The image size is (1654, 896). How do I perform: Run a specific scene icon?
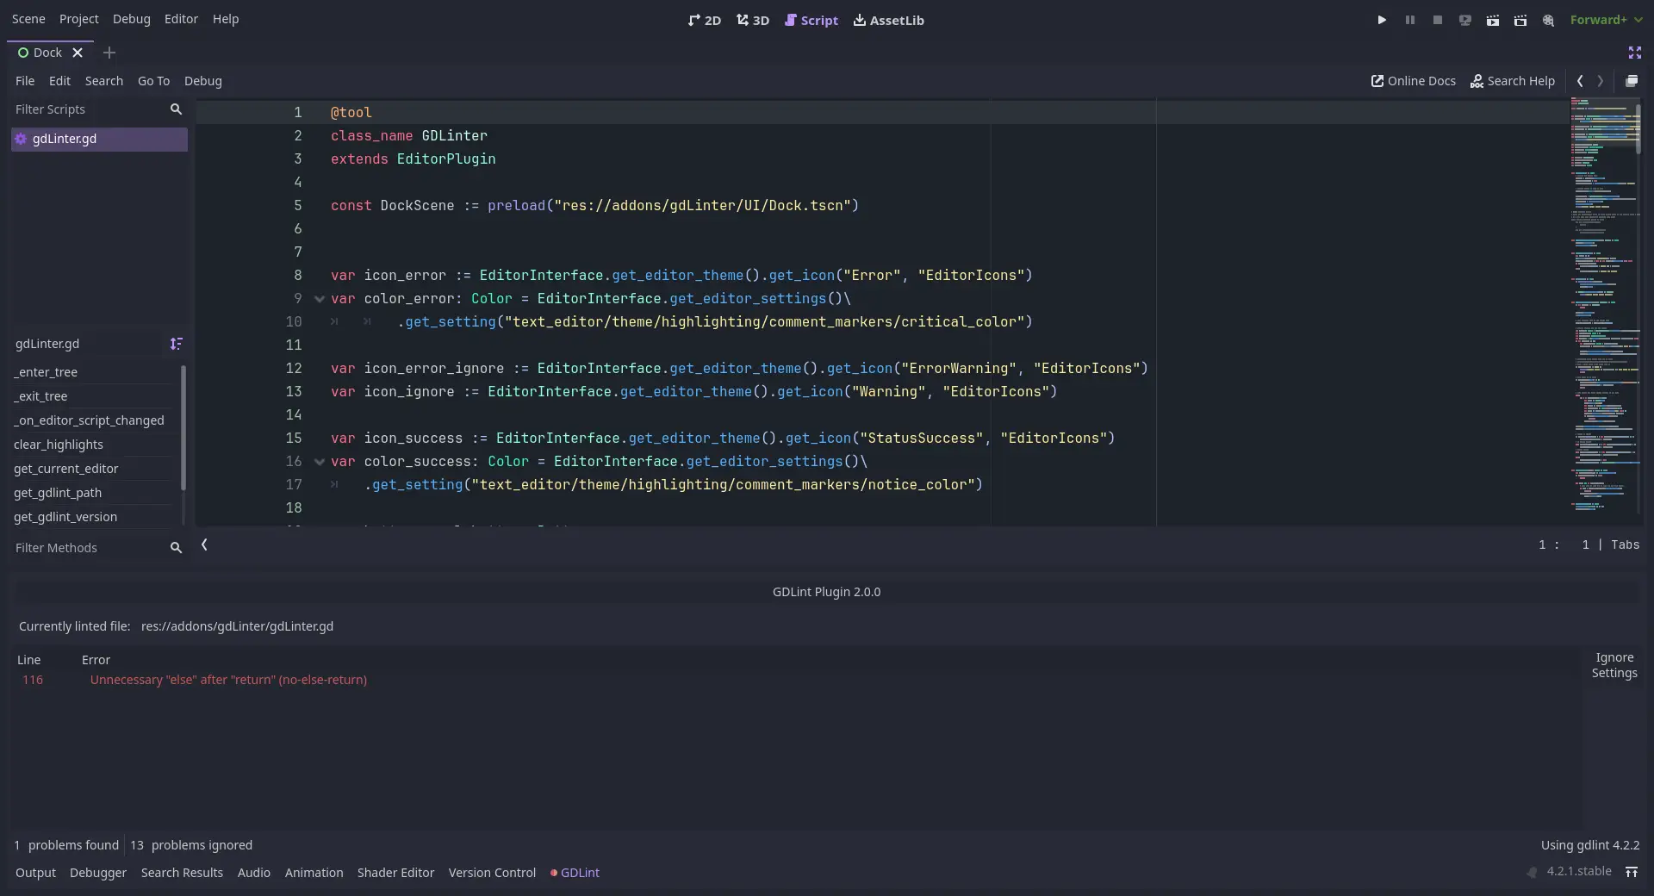click(x=1520, y=20)
